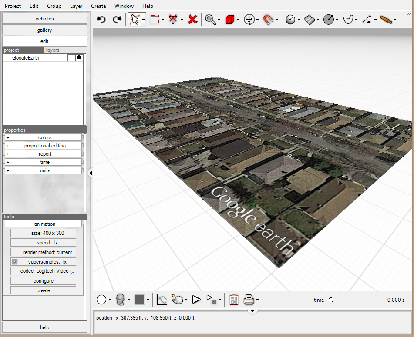Open the Project menu
This screenshot has height=337, width=414.
(x=13, y=6)
